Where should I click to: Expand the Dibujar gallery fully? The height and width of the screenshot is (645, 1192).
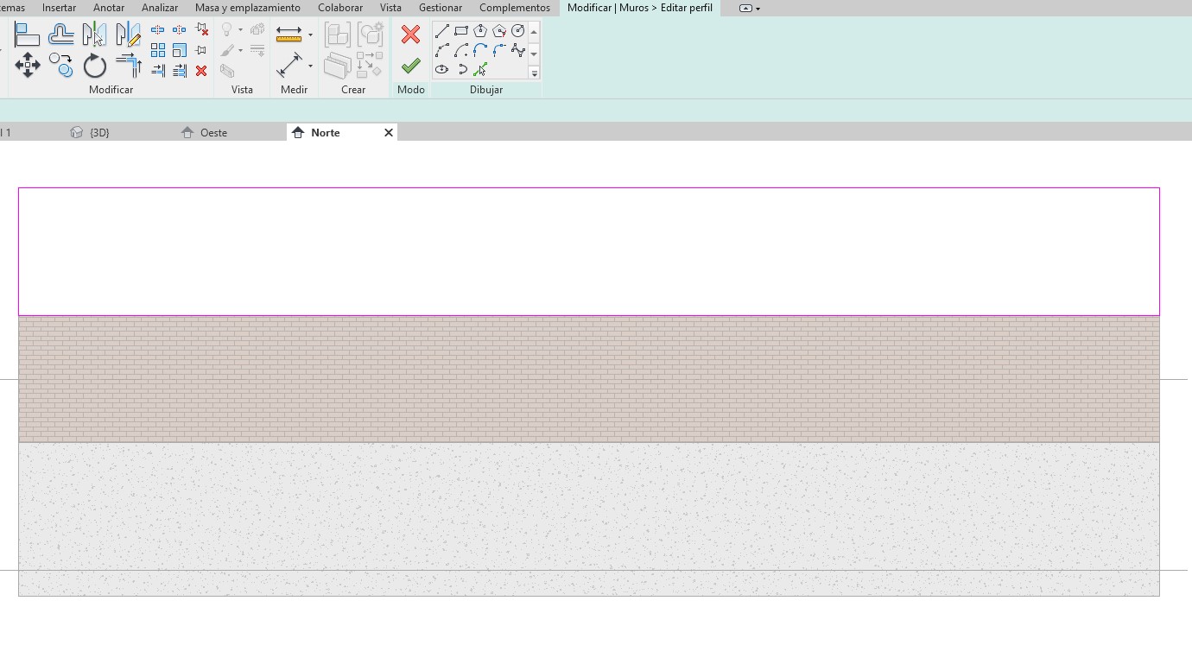point(534,73)
